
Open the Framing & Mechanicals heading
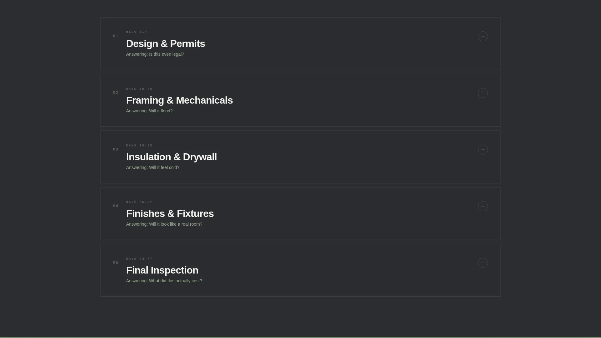point(179,100)
